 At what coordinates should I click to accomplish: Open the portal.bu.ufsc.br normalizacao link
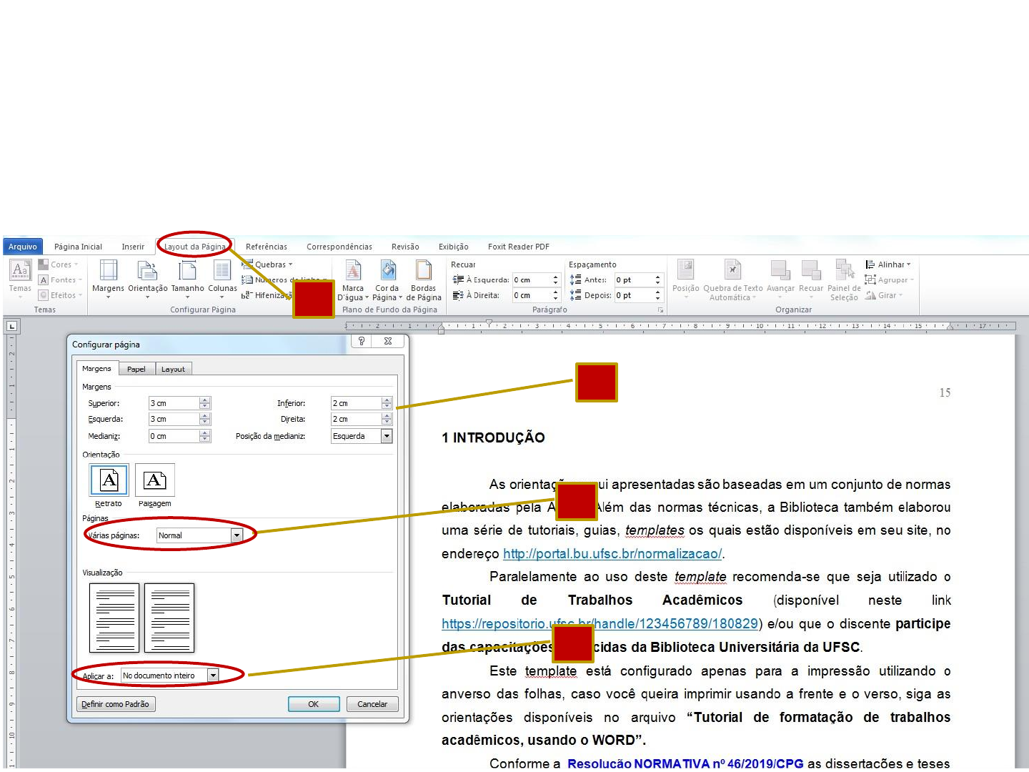[x=612, y=554]
